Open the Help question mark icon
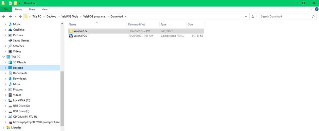 tap(316, 9)
